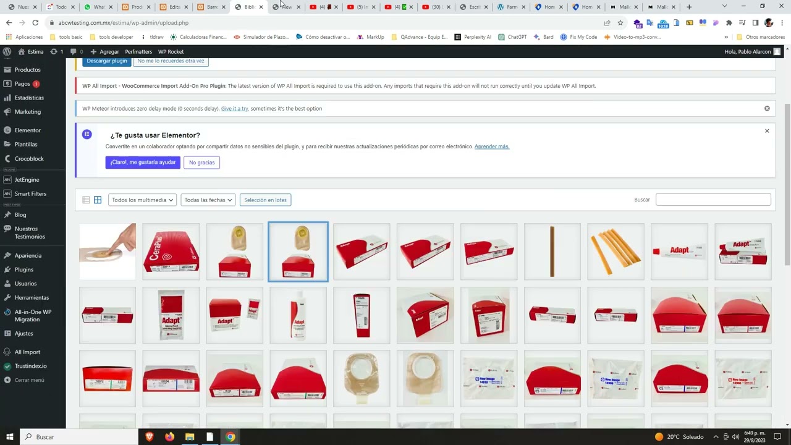Open pending updates icon in admin bar
This screenshot has height=445, width=791.
pyautogui.click(x=56, y=51)
